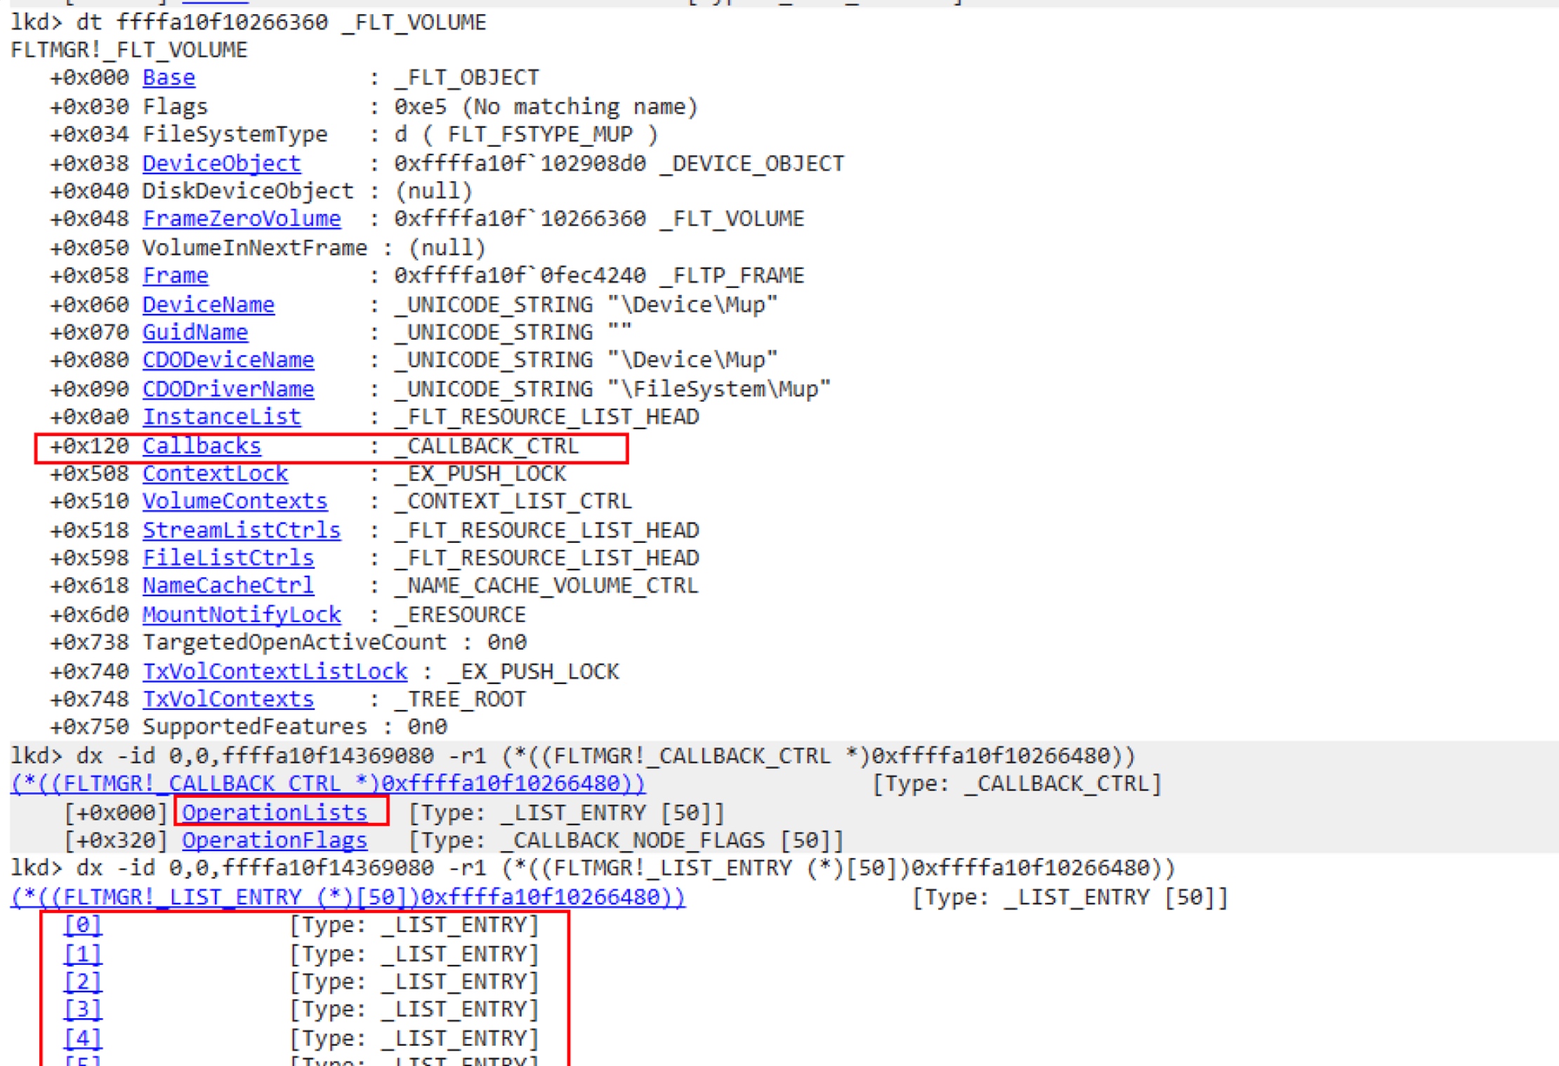Expand list entry index [0]
This screenshot has height=1066, width=1559.
tap(83, 925)
